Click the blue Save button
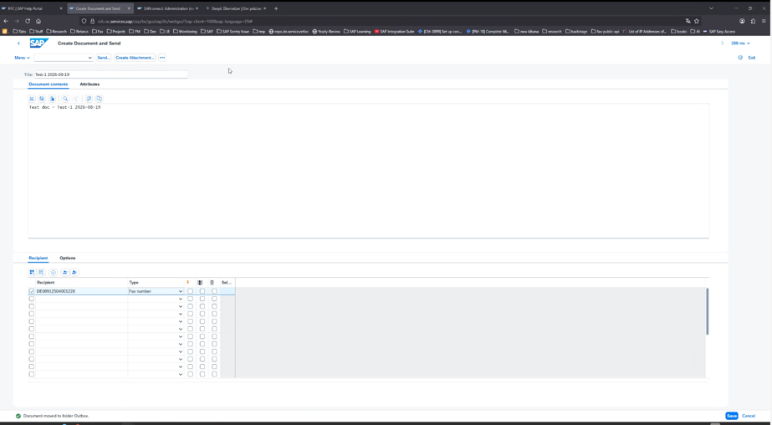 pos(732,416)
